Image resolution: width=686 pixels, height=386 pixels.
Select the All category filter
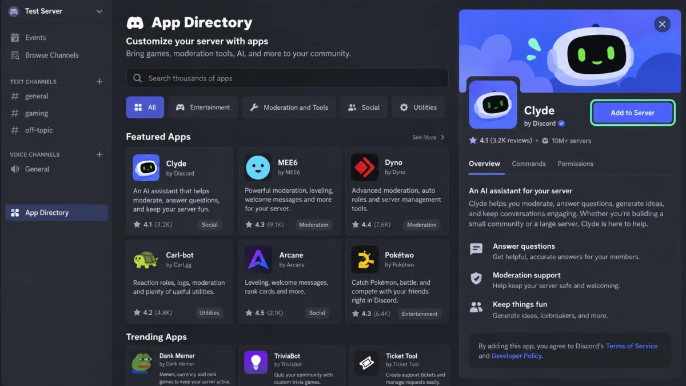145,108
